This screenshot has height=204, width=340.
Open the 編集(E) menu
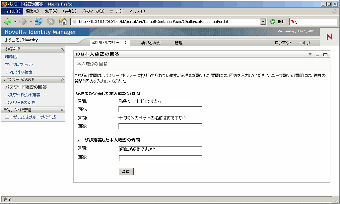pos(32,11)
